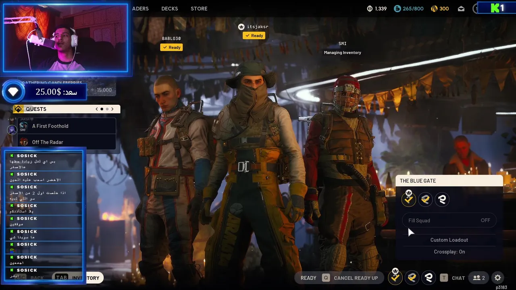Viewport: 516px width, 290px height.
Task: Click the crown leader icon beside itsjaksr
Action: [241, 27]
